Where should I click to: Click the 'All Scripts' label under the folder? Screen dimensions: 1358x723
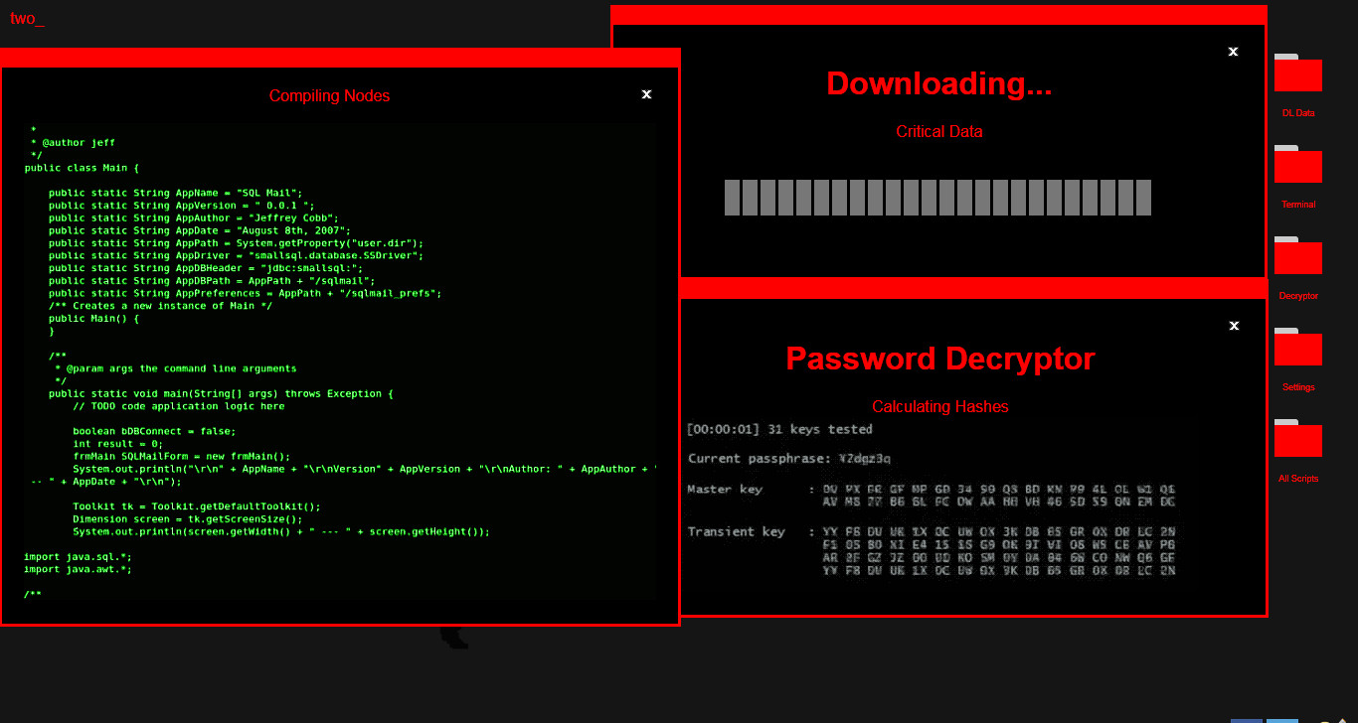tap(1298, 479)
